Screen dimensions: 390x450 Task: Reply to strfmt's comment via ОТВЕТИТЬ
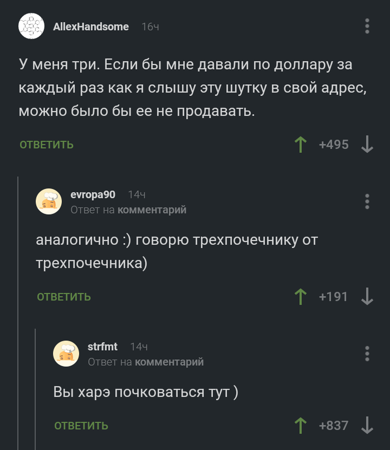(80, 425)
